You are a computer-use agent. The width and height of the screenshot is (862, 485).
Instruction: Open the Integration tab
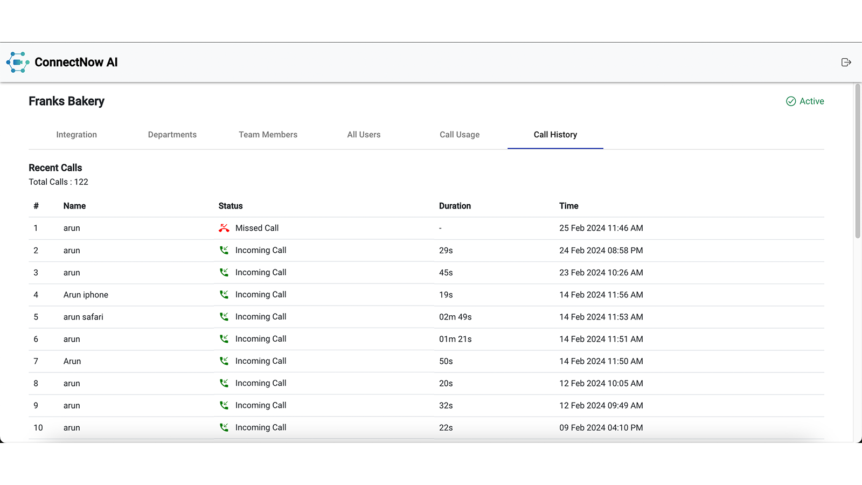[x=77, y=135]
